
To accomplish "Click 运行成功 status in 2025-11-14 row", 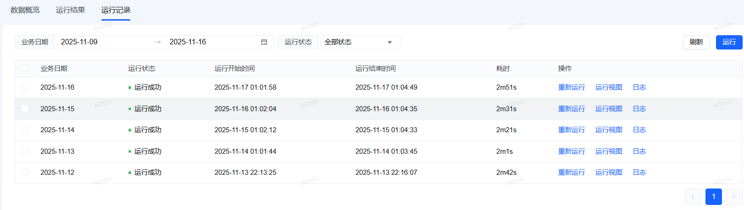I will [x=145, y=130].
